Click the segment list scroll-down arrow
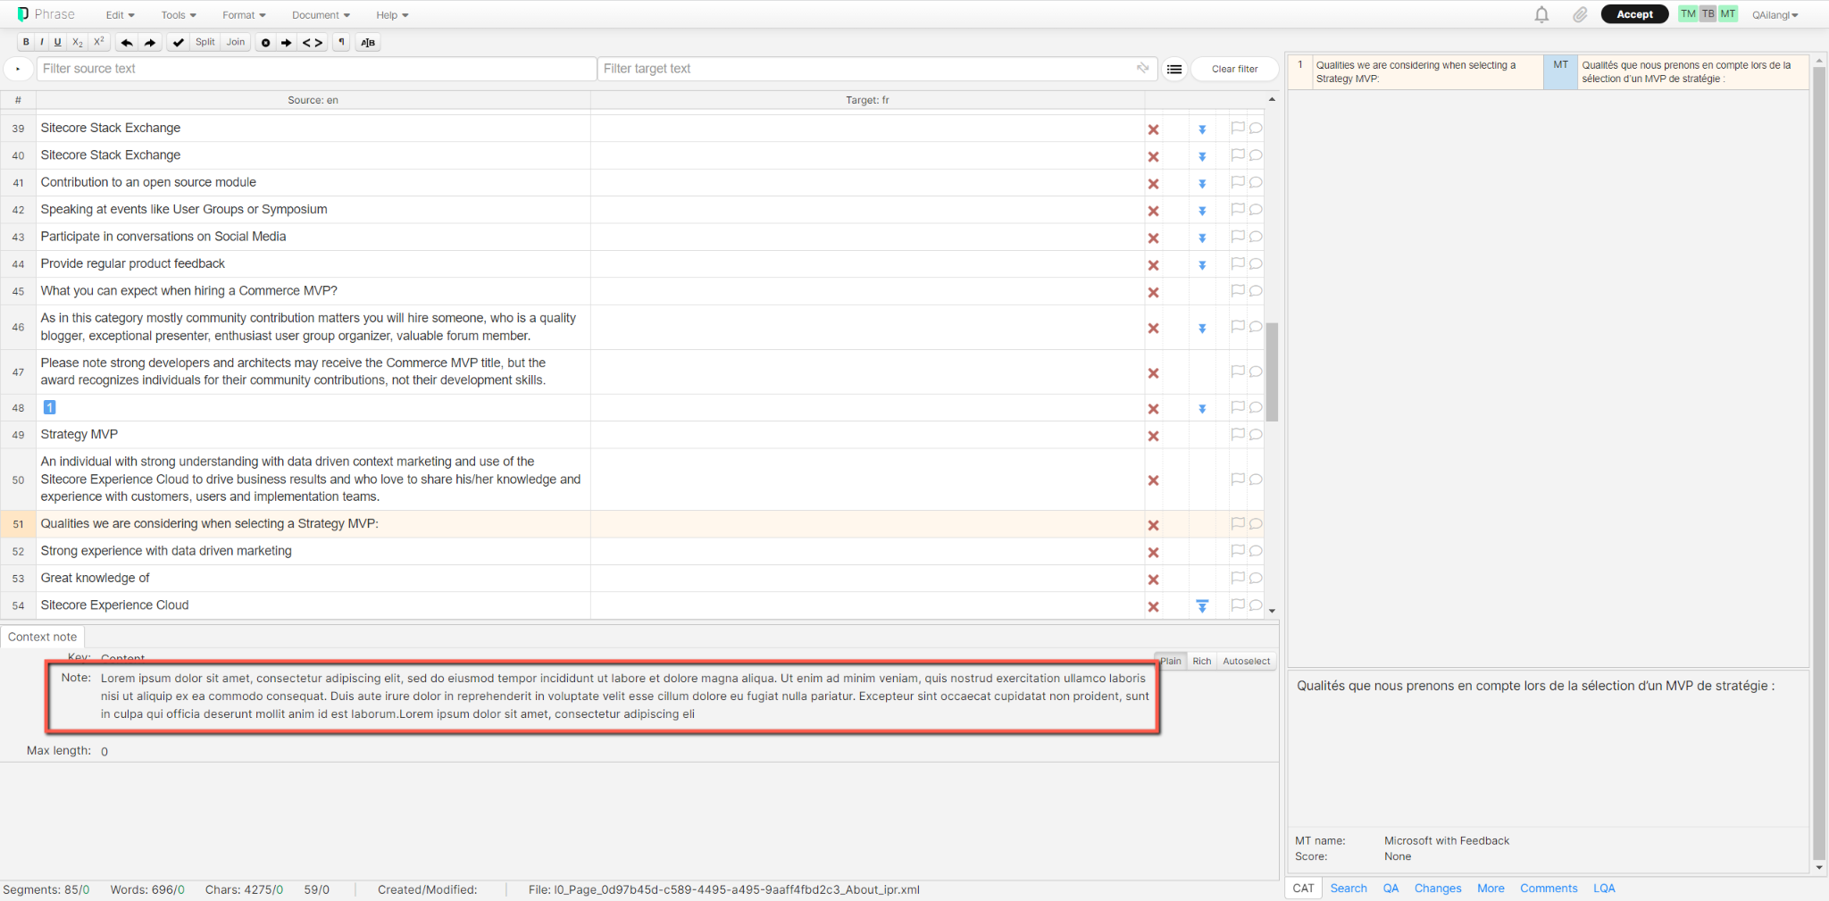 pyautogui.click(x=1272, y=612)
